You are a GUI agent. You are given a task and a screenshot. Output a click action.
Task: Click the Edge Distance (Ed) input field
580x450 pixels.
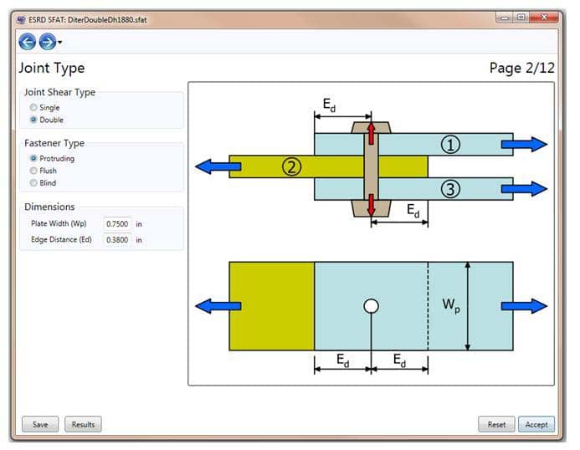(116, 240)
